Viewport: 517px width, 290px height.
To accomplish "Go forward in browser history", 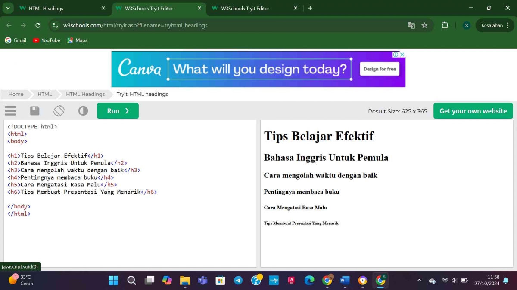I will point(23,25).
